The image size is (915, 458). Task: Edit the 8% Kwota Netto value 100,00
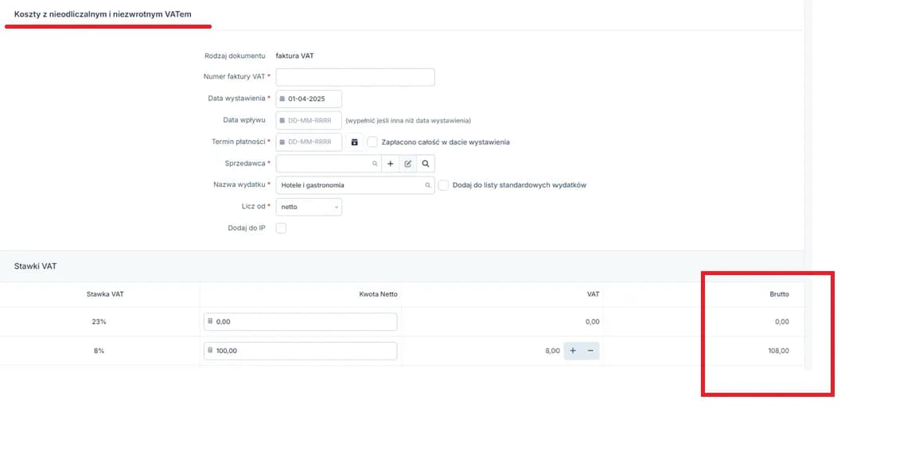pyautogui.click(x=302, y=351)
